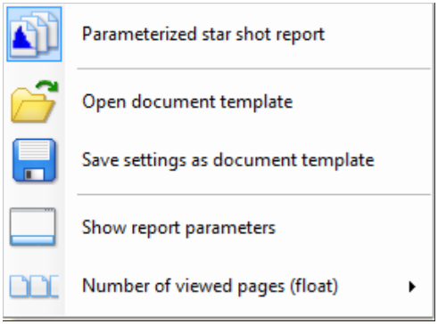
Task: Click the viewed pages multi-page icon
Action: (x=34, y=287)
